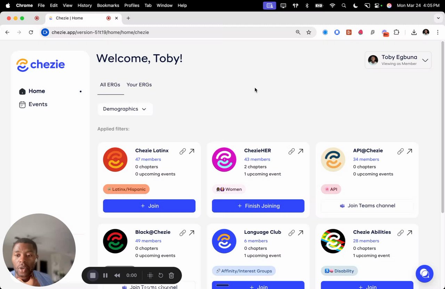The width and height of the screenshot is (445, 289).
Task: Restart the recording
Action: [161, 275]
